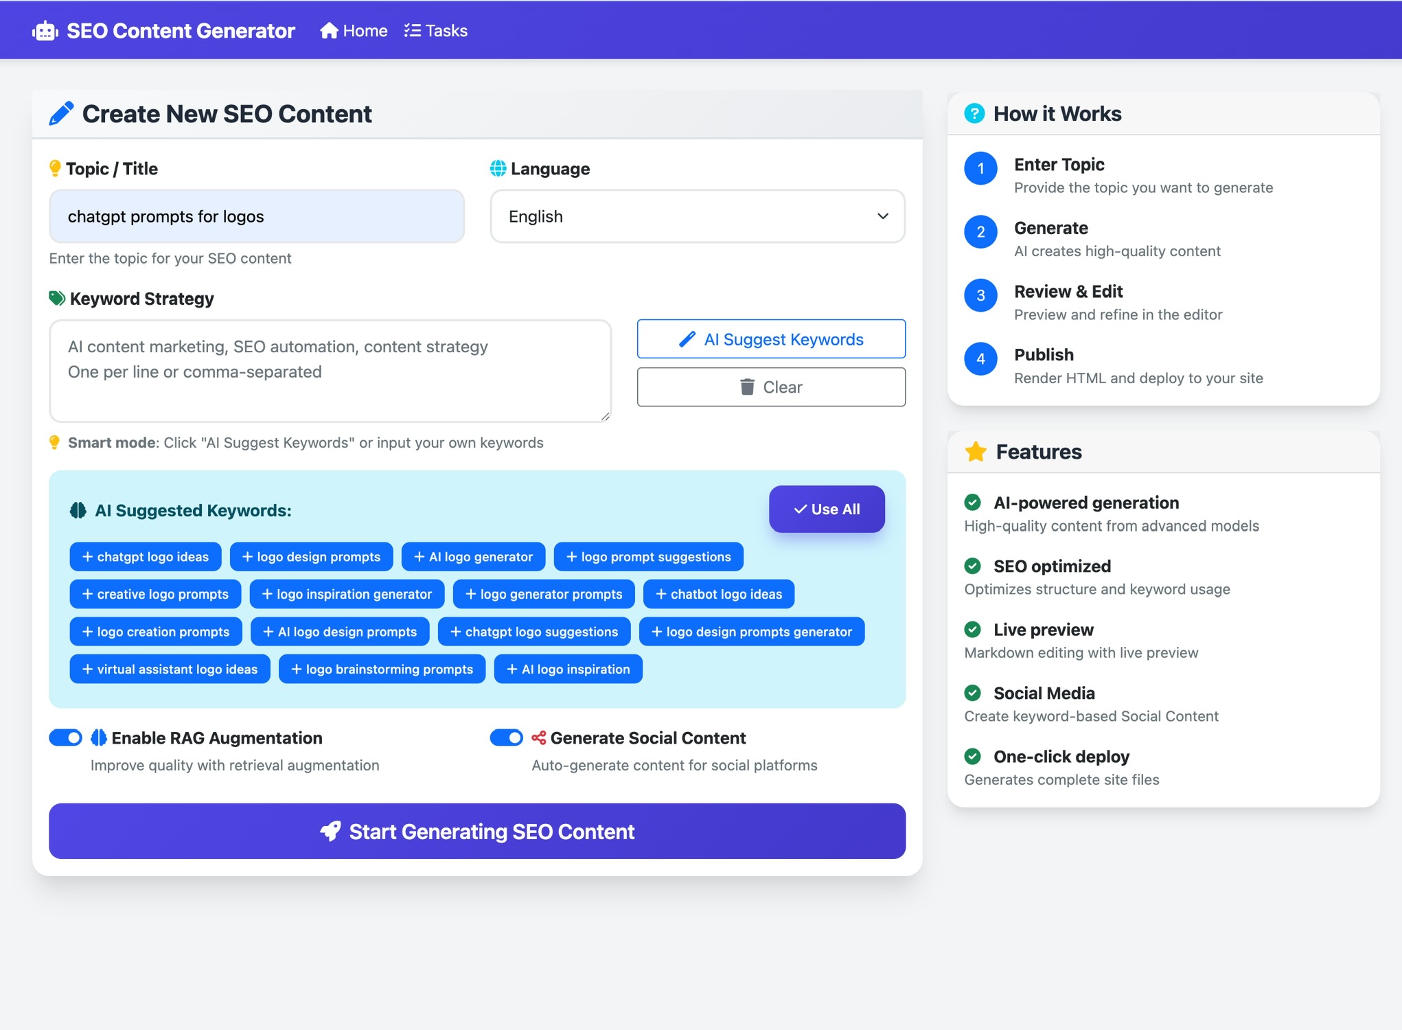
Task: Click the green check icon beside Social Media
Action: coord(973,693)
